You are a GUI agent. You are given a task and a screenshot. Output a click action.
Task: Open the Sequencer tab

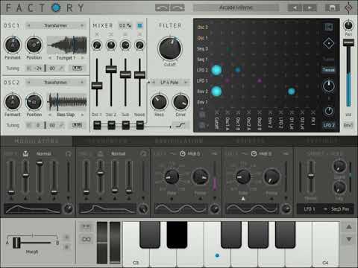click(x=108, y=141)
